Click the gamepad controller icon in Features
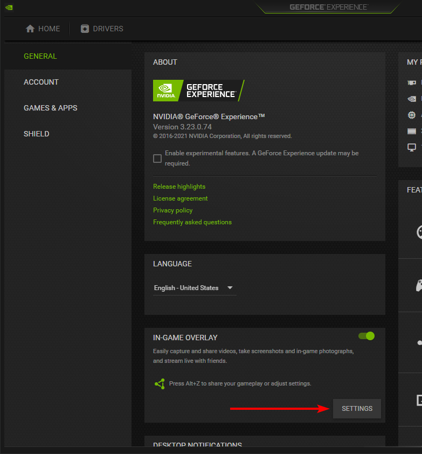 point(419,286)
